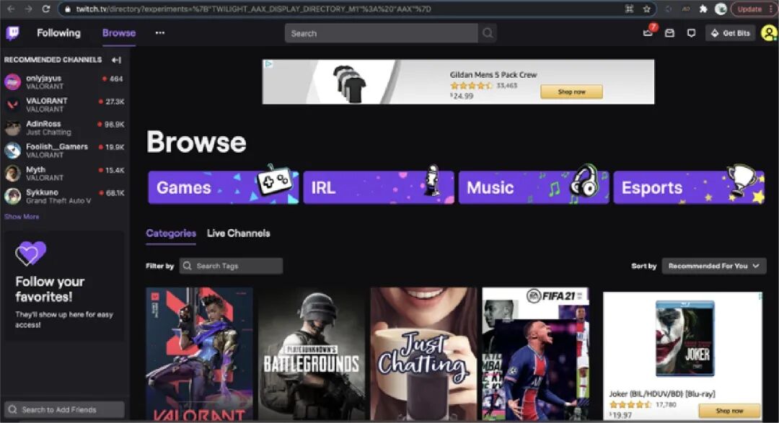
Task: Open the FIFA 21 category thumbnail
Action: click(535, 354)
